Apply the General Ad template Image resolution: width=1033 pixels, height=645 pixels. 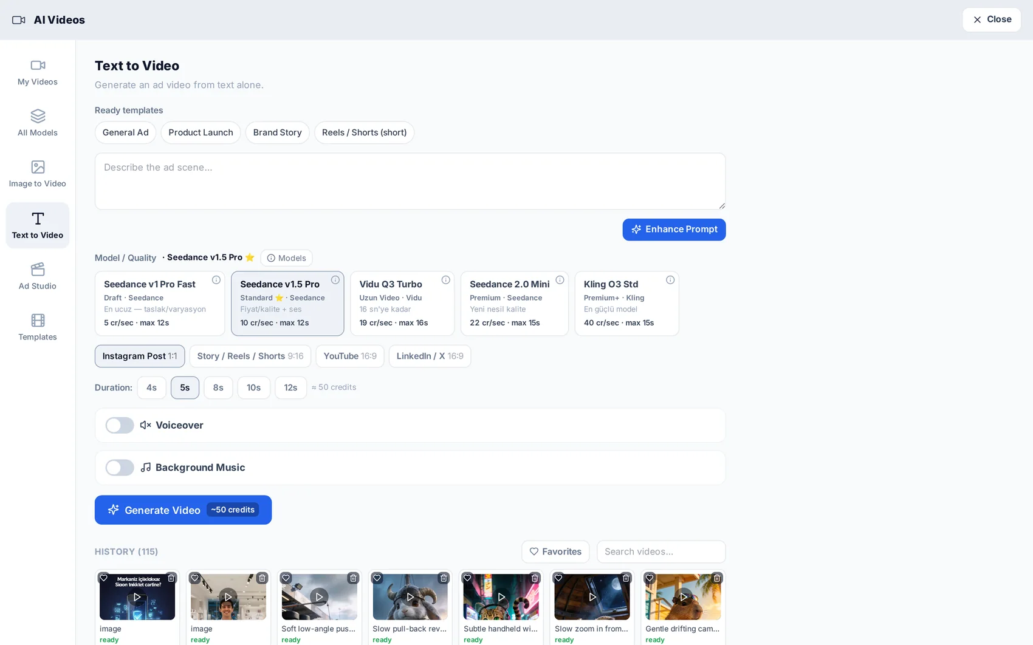pos(126,132)
